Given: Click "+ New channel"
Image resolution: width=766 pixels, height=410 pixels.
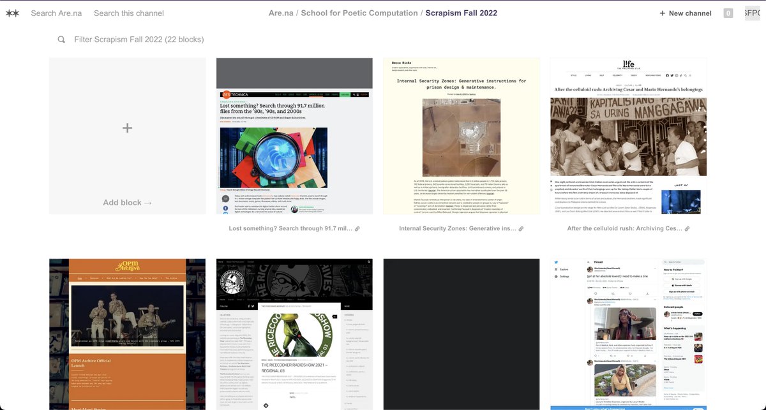Looking at the screenshot, I should 685,12.
